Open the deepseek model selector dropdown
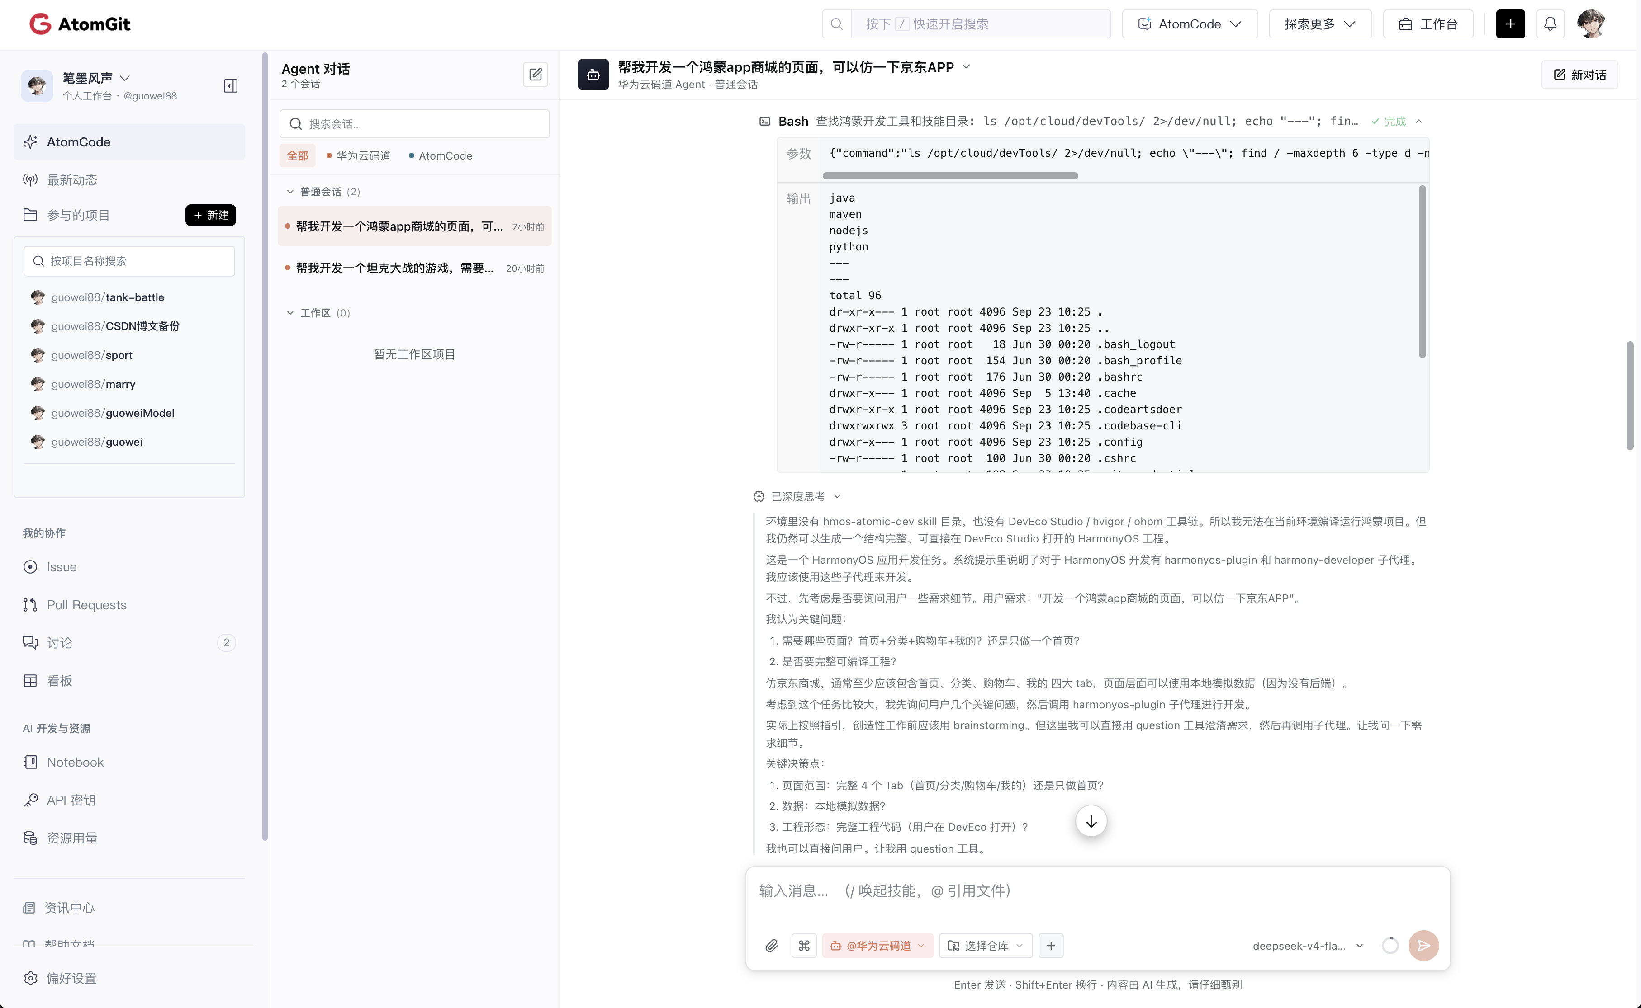The height and width of the screenshot is (1008, 1641). (x=1308, y=945)
